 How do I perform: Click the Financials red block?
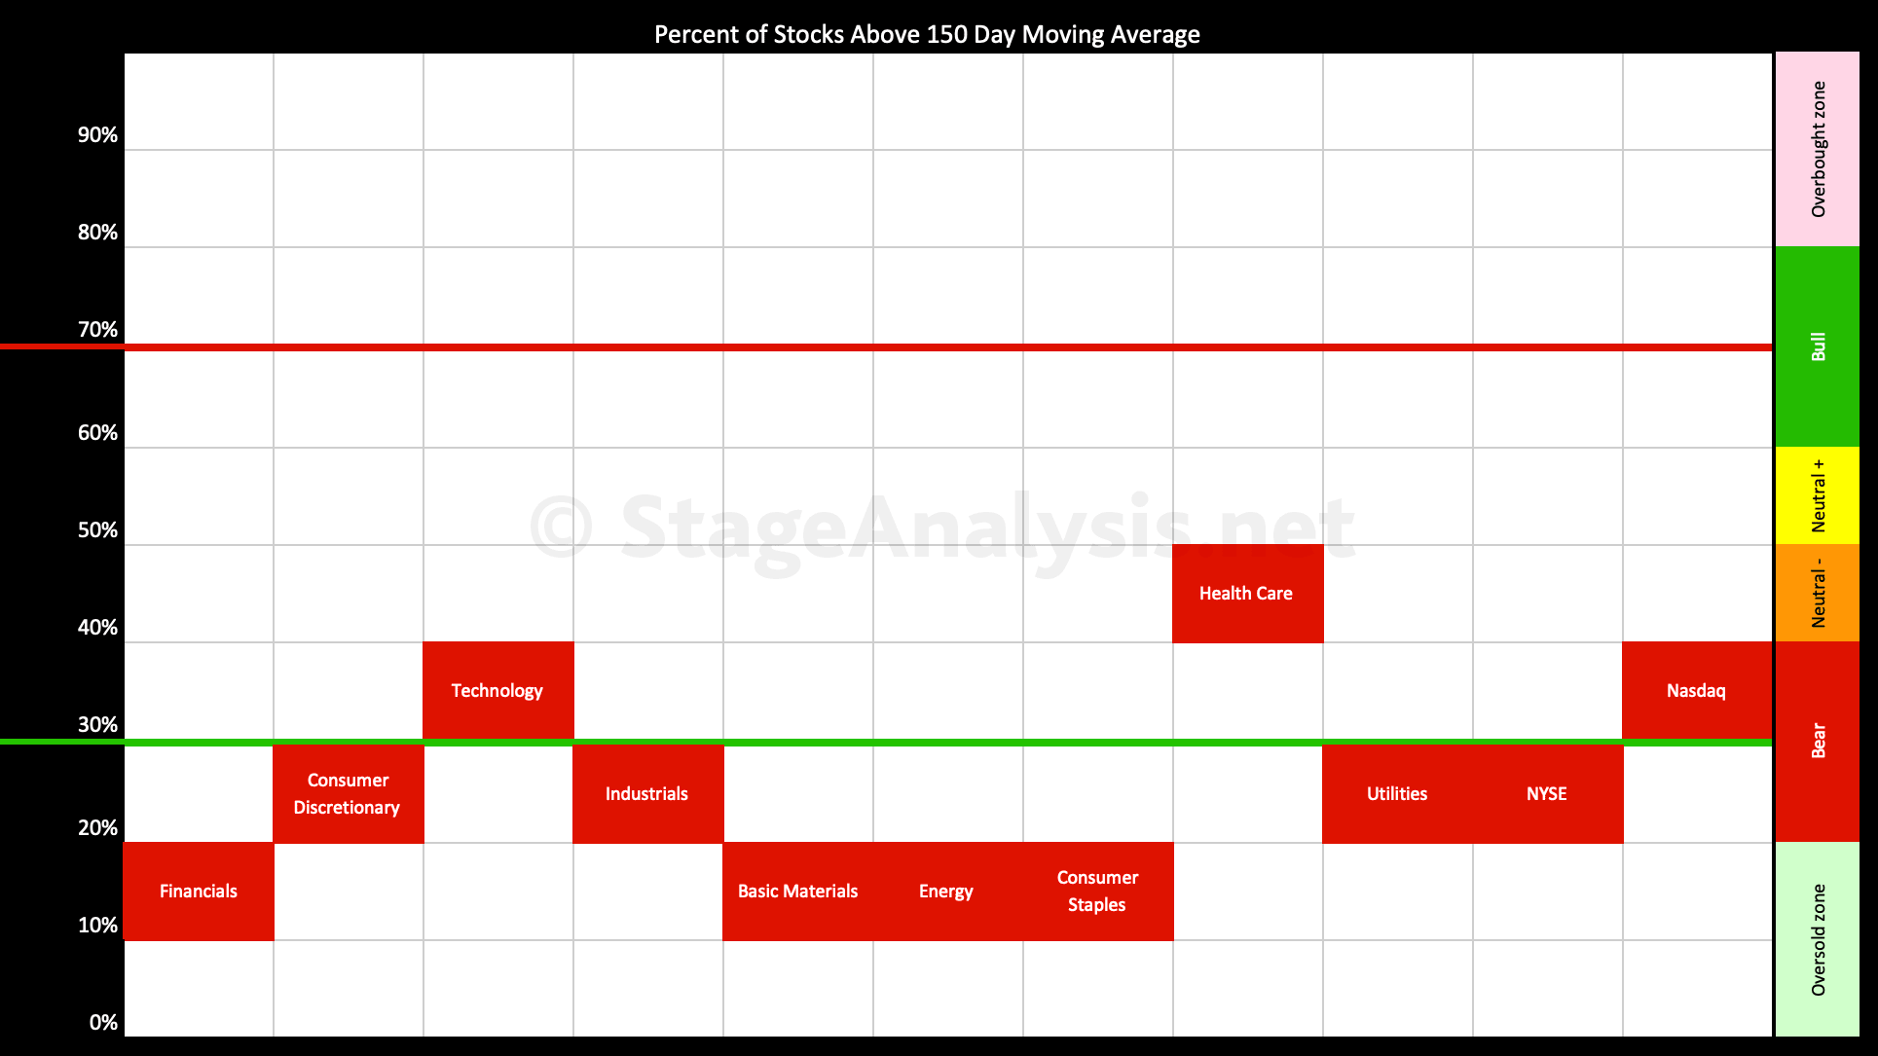[199, 892]
